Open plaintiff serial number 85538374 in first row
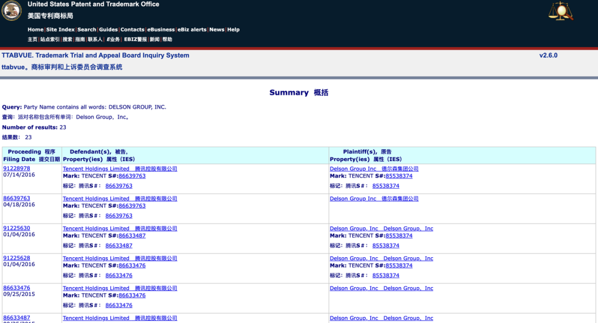 point(399,176)
